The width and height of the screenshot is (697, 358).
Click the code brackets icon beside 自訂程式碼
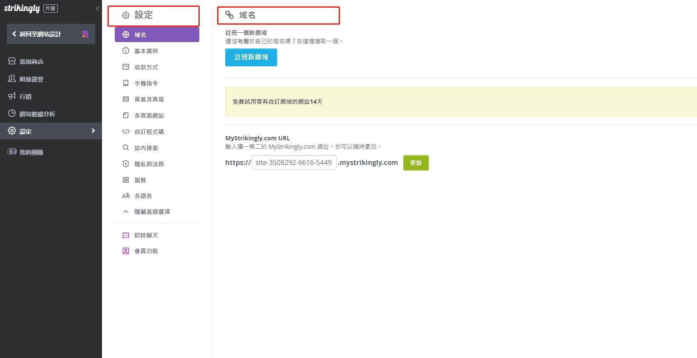pos(126,131)
